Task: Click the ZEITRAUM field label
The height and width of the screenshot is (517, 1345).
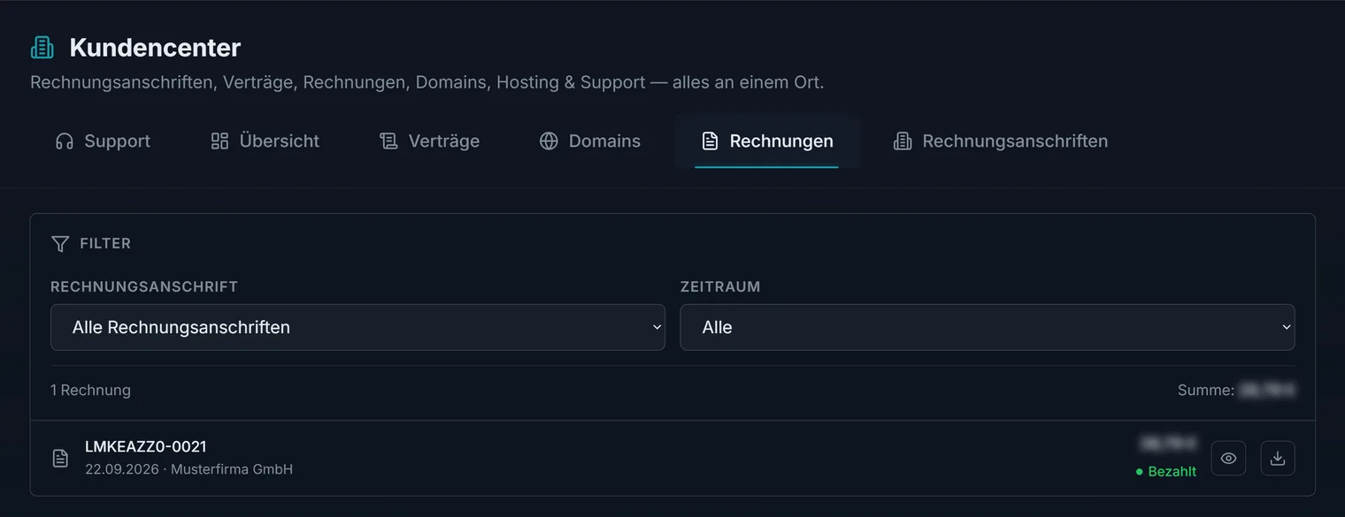Action: pyautogui.click(x=720, y=286)
